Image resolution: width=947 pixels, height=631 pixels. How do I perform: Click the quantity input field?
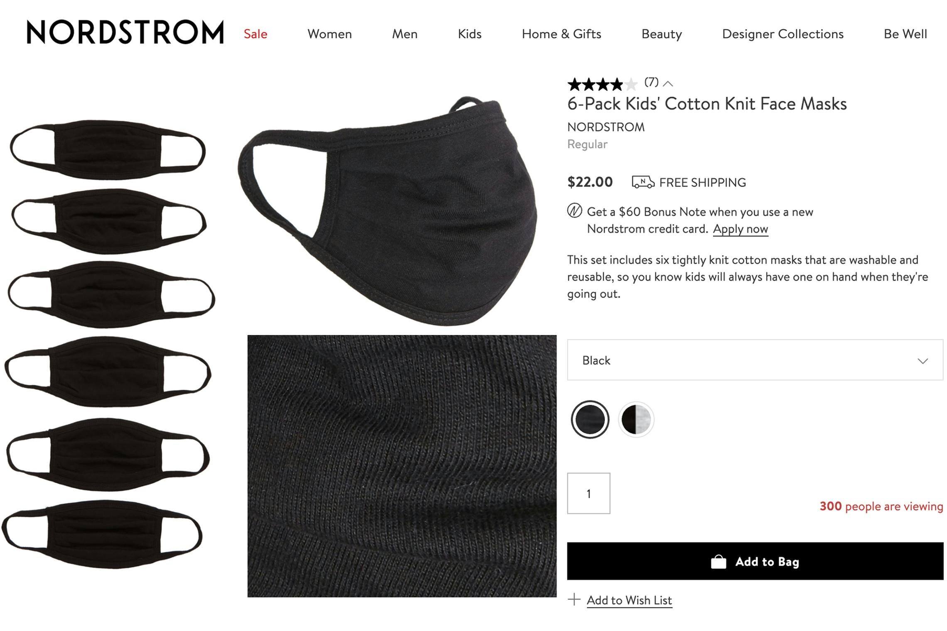pyautogui.click(x=589, y=493)
